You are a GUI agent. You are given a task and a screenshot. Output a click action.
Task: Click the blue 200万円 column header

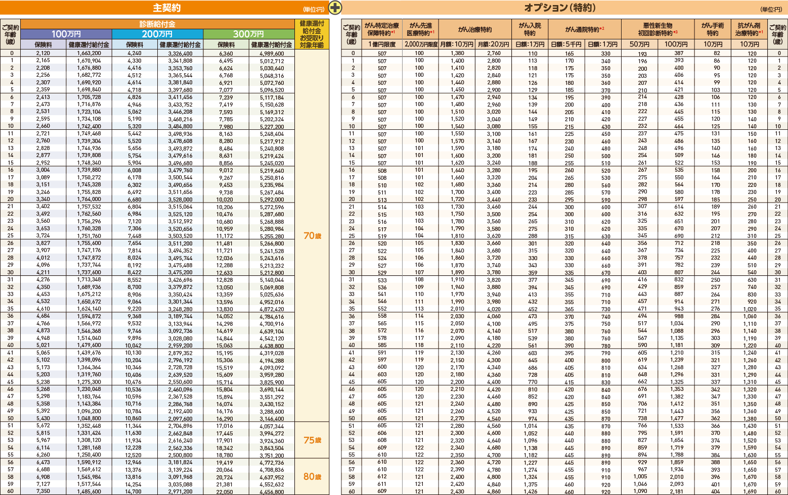pyautogui.click(x=157, y=34)
